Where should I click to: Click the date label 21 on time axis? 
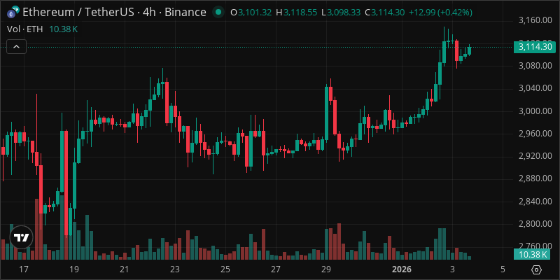click(125, 269)
